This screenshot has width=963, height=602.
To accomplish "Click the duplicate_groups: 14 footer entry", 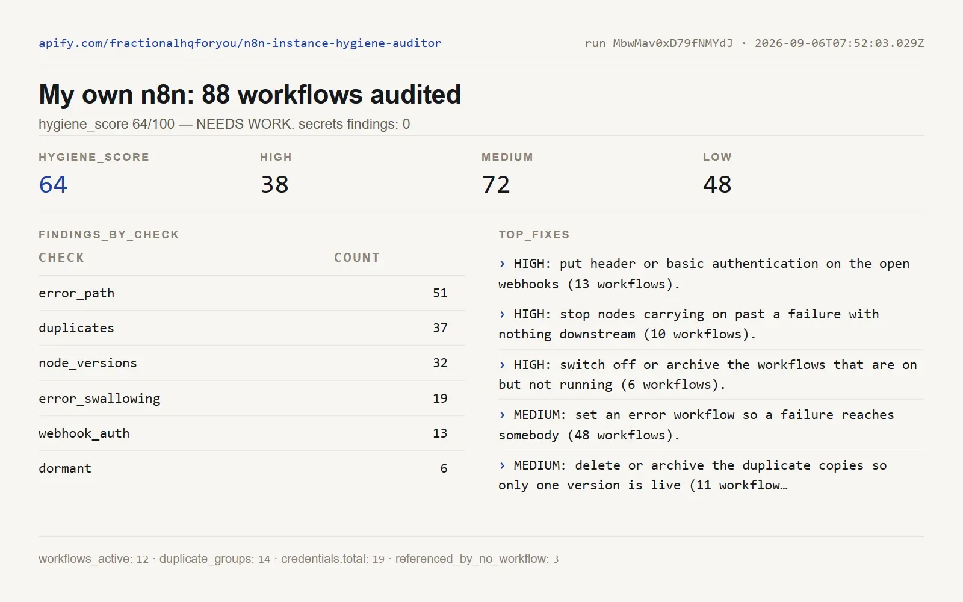I will 215,559.
